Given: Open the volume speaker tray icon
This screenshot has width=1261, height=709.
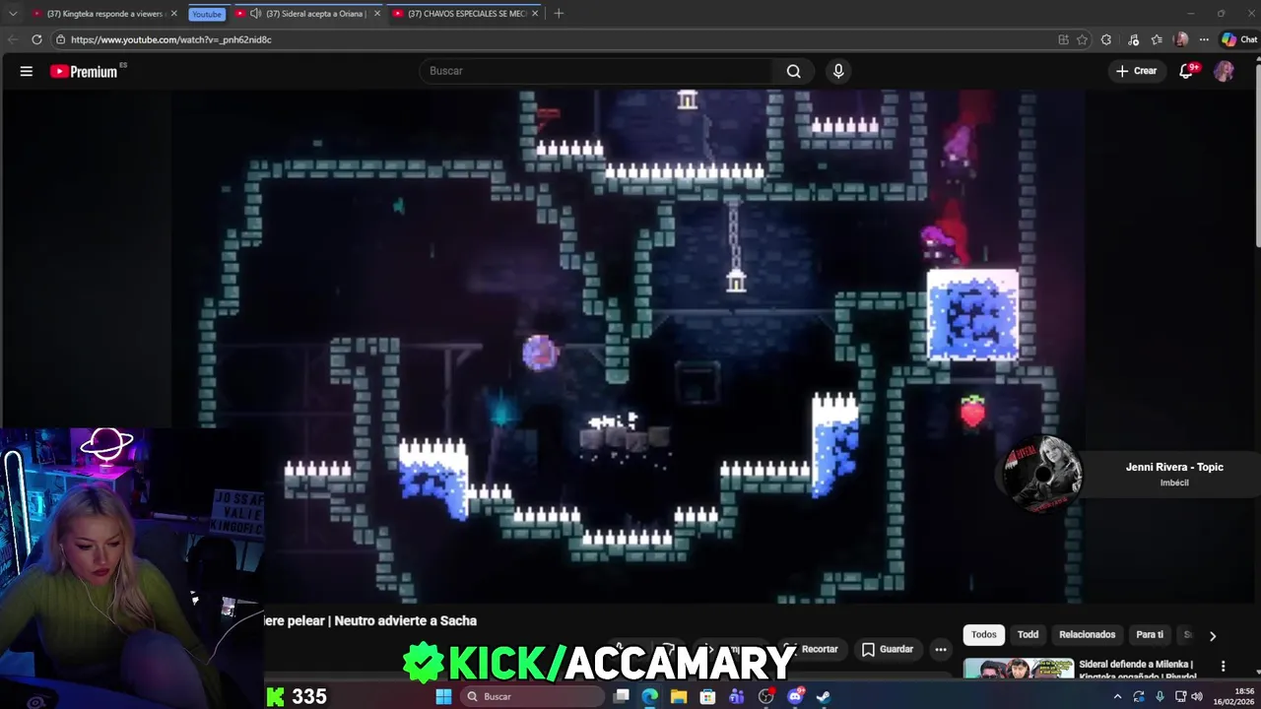Looking at the screenshot, I should click(x=1197, y=696).
